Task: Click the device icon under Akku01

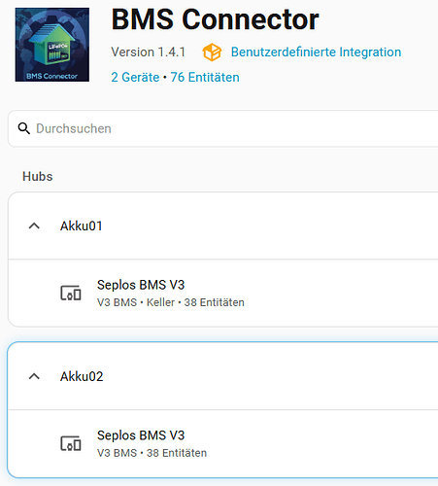Action: 71,293
